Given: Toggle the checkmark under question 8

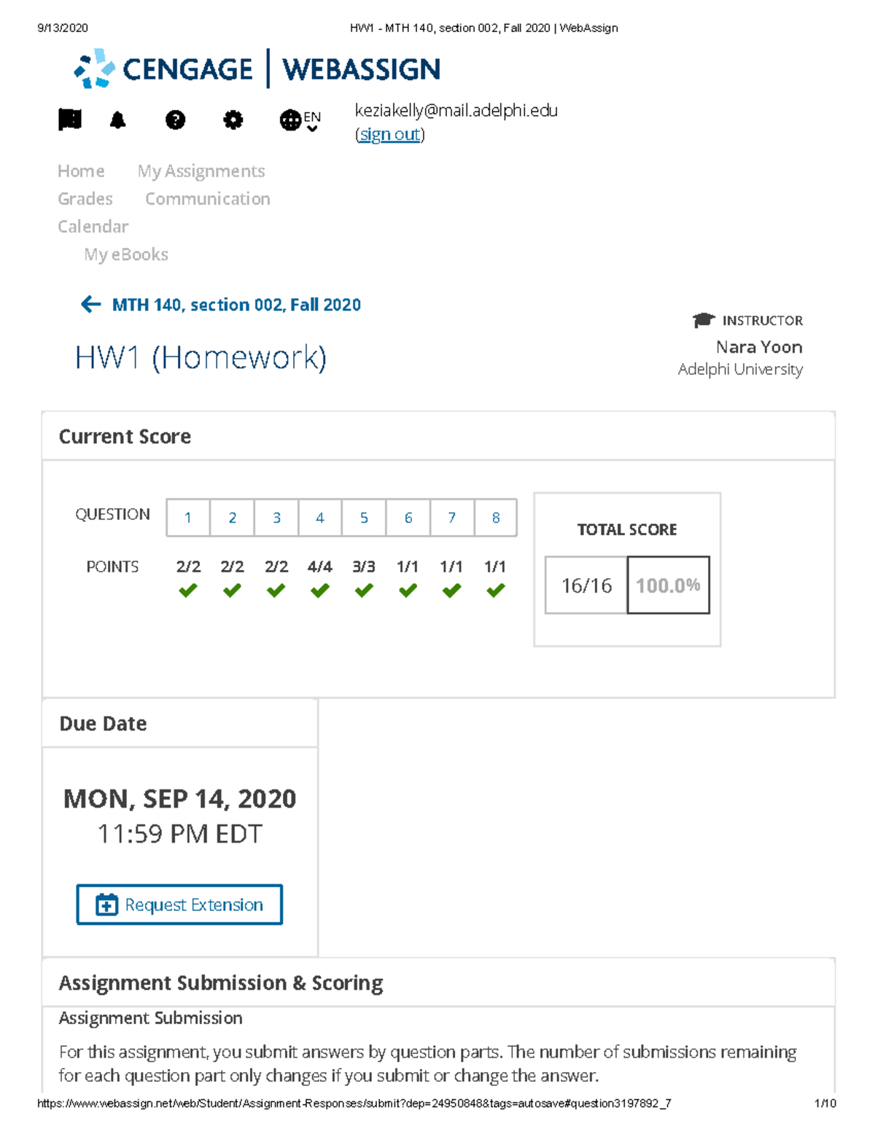Looking at the screenshot, I should [x=494, y=590].
